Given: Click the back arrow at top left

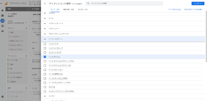Looking at the screenshot, I should 1,3.
